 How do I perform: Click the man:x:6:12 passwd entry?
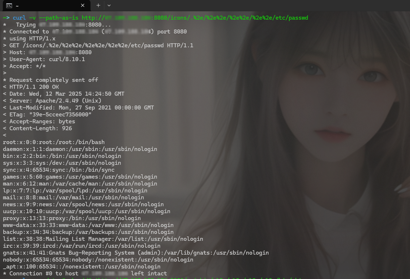click(x=80, y=184)
